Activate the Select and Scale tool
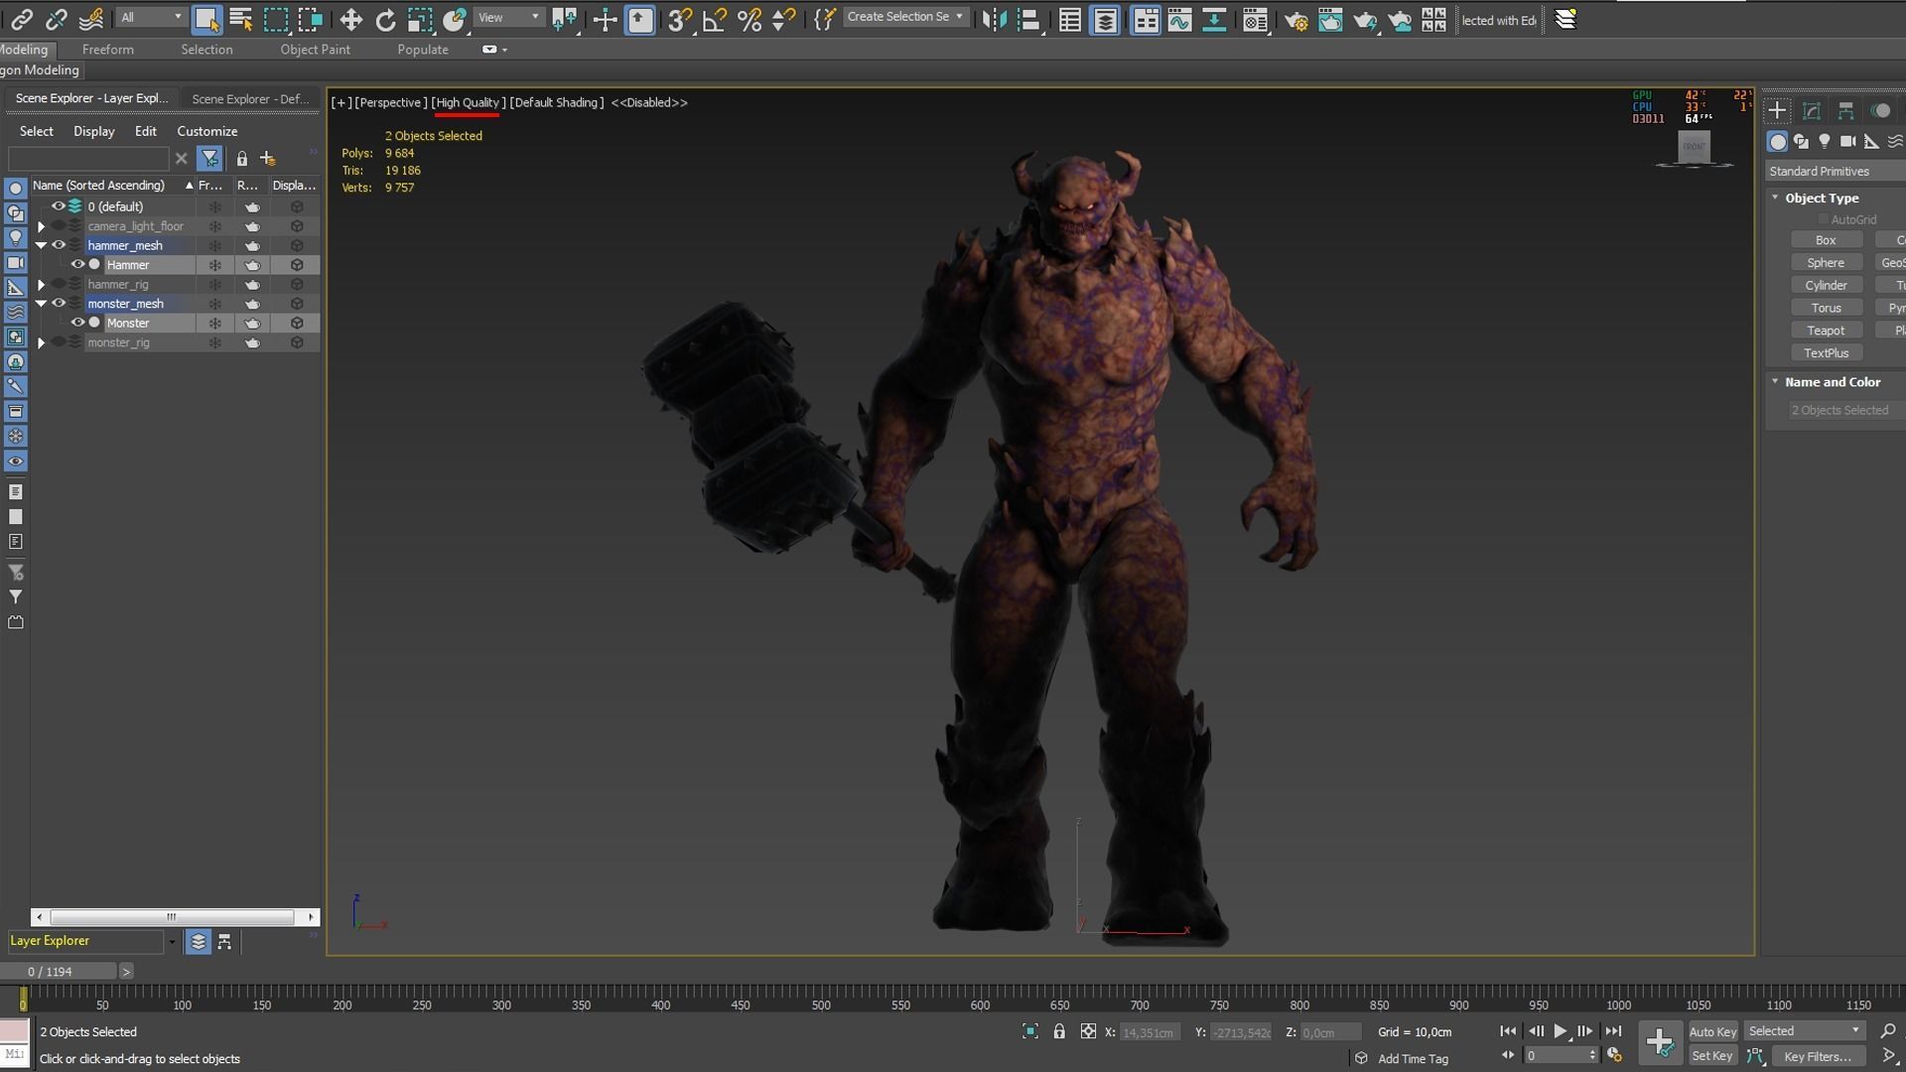 tap(420, 19)
